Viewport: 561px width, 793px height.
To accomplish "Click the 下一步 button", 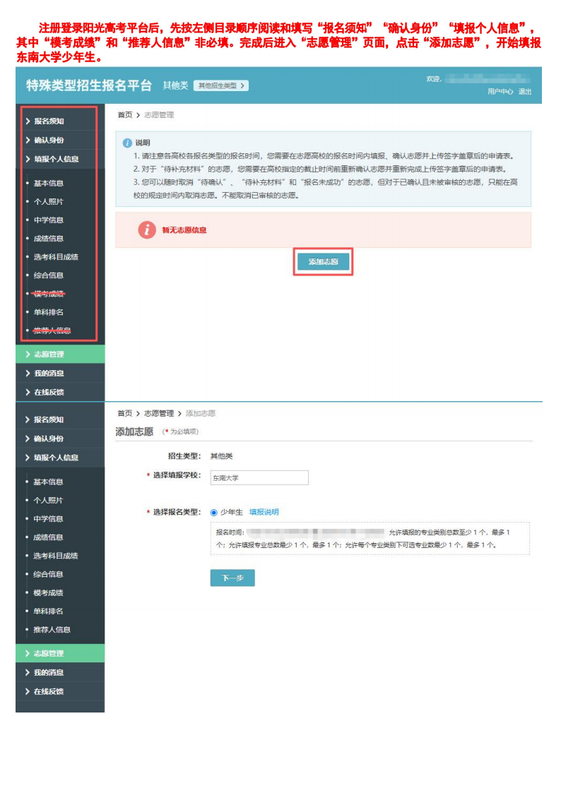I will (x=232, y=578).
